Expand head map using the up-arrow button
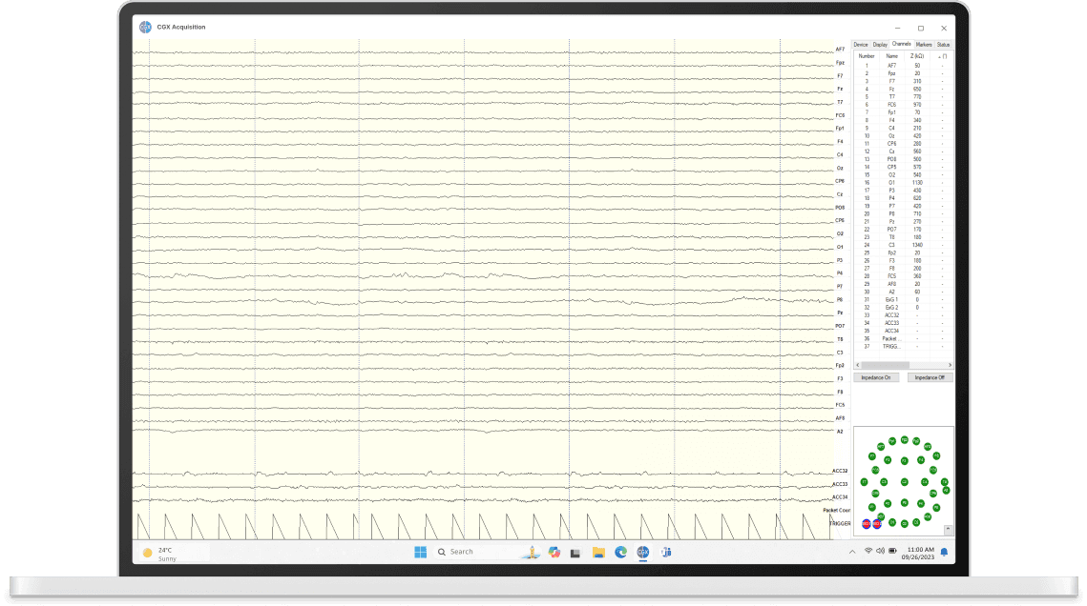 click(x=948, y=529)
